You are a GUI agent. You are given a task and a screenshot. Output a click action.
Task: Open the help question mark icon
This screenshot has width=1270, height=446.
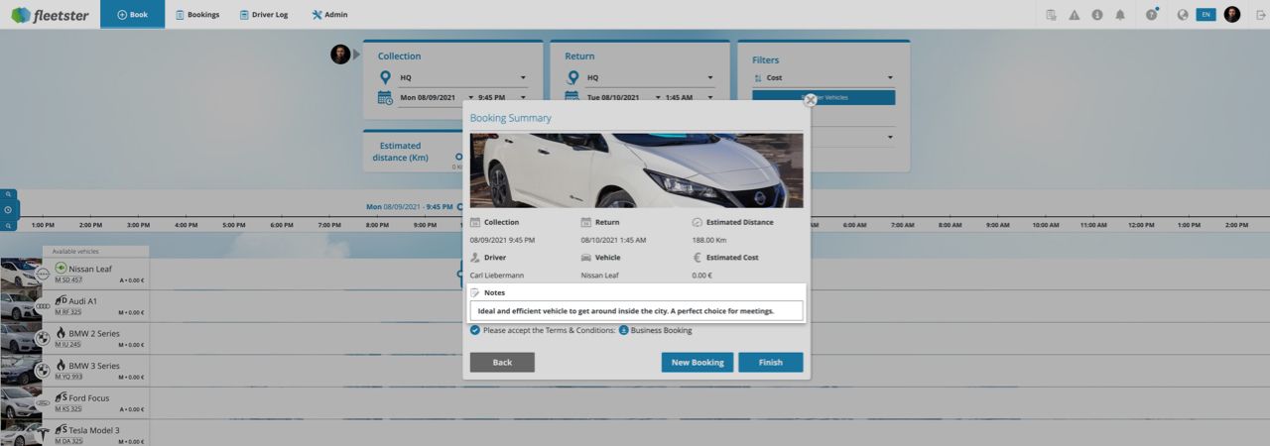[x=1151, y=15]
